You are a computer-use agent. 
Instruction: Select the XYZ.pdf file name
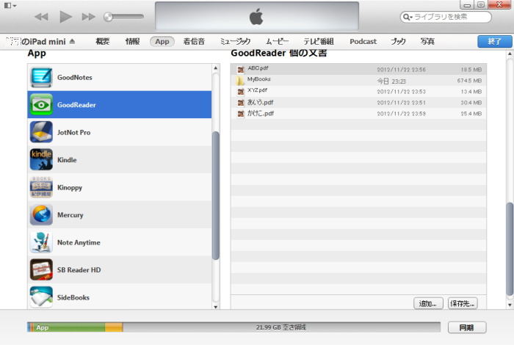click(257, 90)
